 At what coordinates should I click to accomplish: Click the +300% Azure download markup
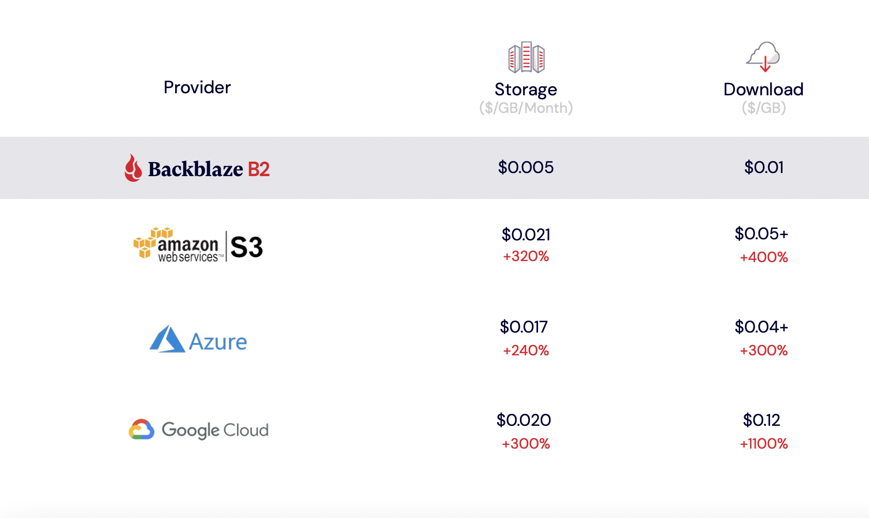763,350
